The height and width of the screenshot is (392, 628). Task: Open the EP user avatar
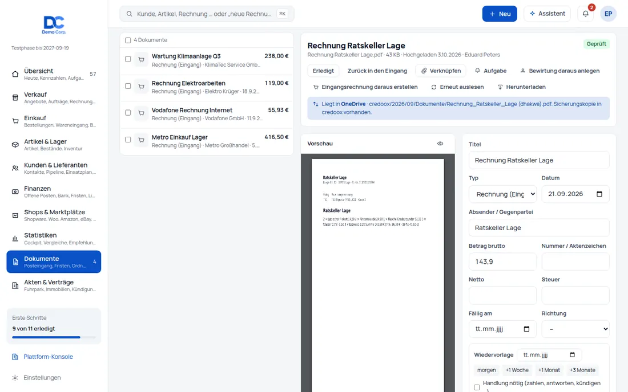click(x=608, y=14)
